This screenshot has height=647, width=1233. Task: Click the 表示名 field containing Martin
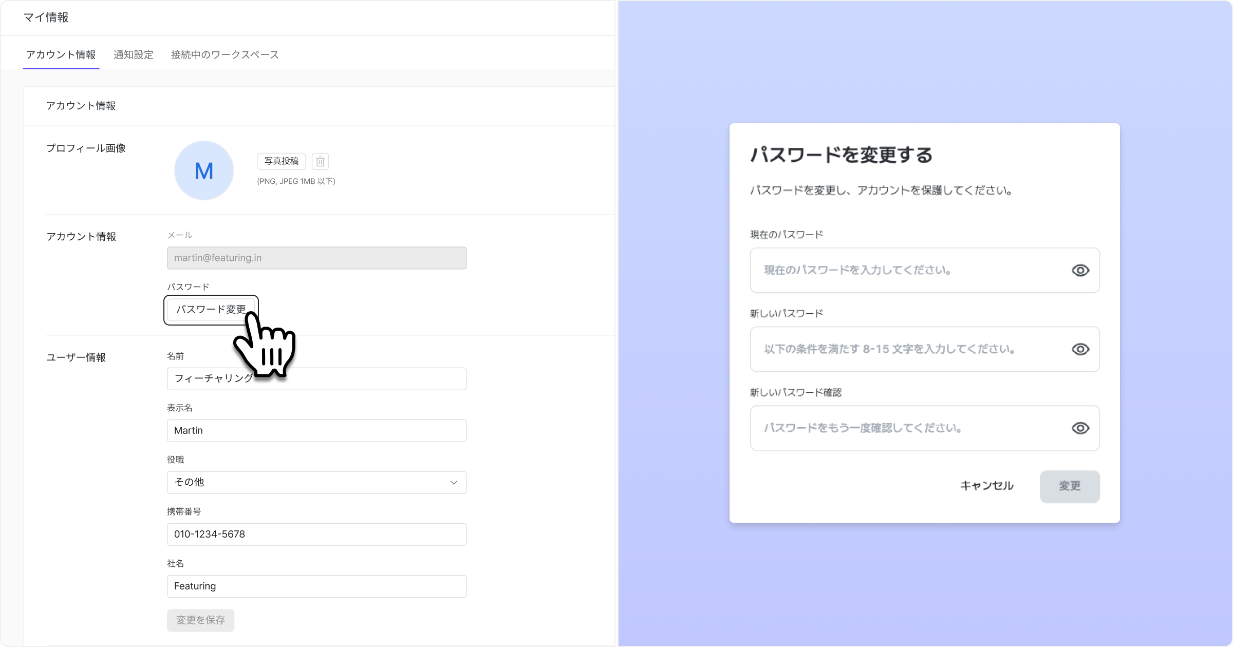coord(316,431)
